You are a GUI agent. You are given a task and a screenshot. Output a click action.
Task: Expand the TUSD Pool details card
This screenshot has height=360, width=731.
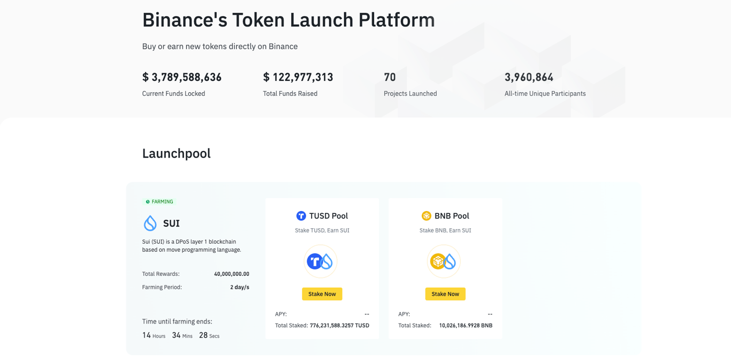[x=322, y=268]
